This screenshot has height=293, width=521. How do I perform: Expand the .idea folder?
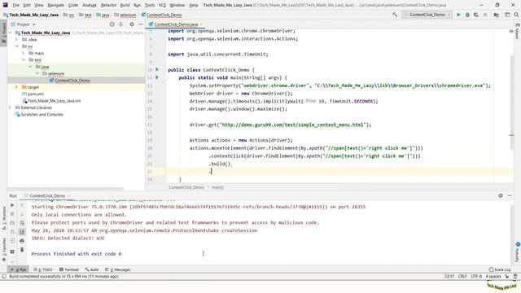pyautogui.click(x=16, y=40)
